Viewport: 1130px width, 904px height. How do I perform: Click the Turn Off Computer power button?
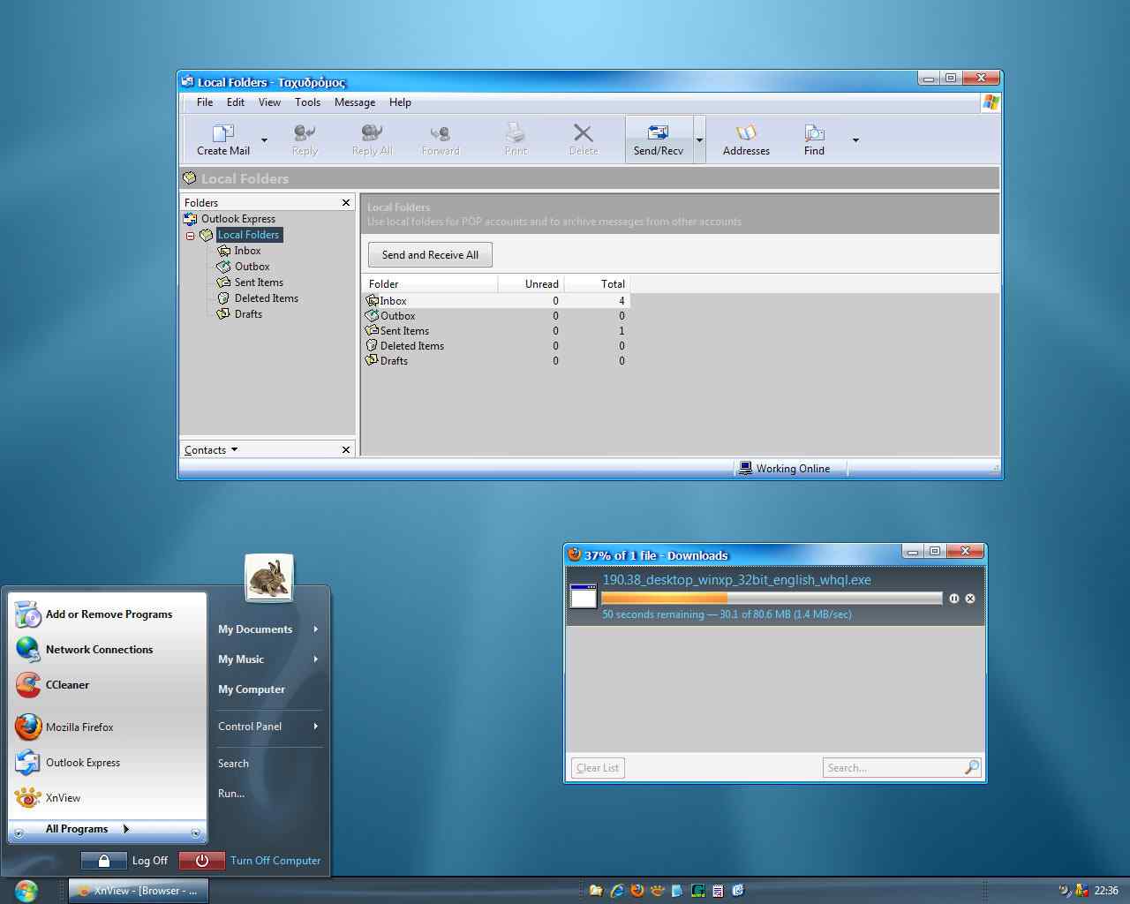pyautogui.click(x=201, y=861)
